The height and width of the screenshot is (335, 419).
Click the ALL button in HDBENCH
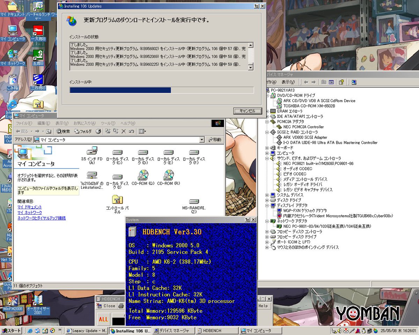[x=103, y=319]
